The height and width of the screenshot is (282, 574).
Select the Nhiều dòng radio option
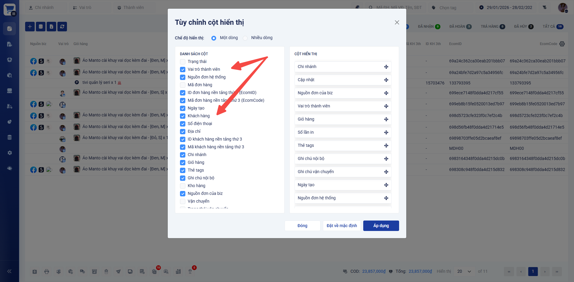[x=245, y=38]
